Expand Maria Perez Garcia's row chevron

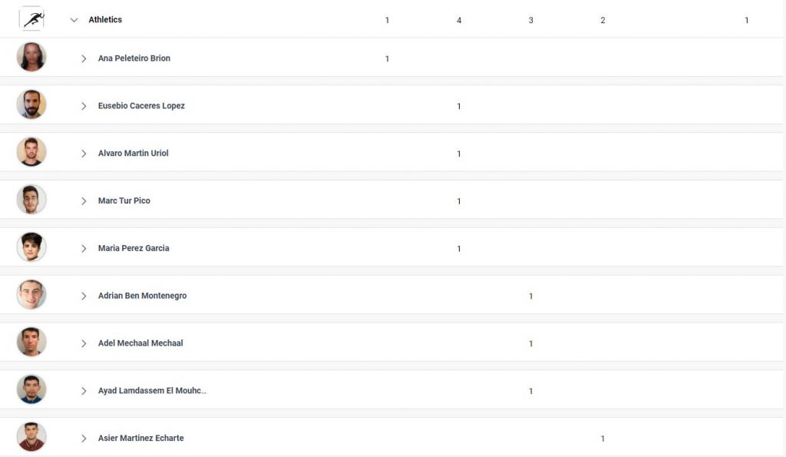(x=84, y=249)
